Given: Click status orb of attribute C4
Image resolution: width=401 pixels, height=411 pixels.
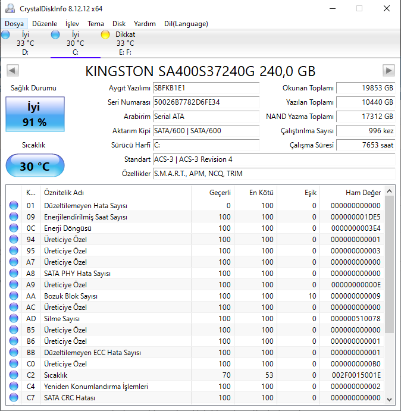Looking at the screenshot, I should pyautogui.click(x=14, y=386).
